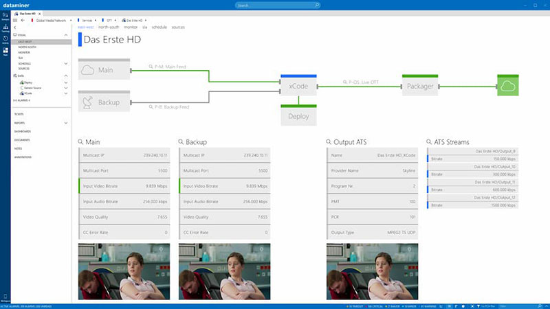The width and height of the screenshot is (550, 309).
Task: Open the Backup feed video thumbnail
Action: click(x=225, y=271)
